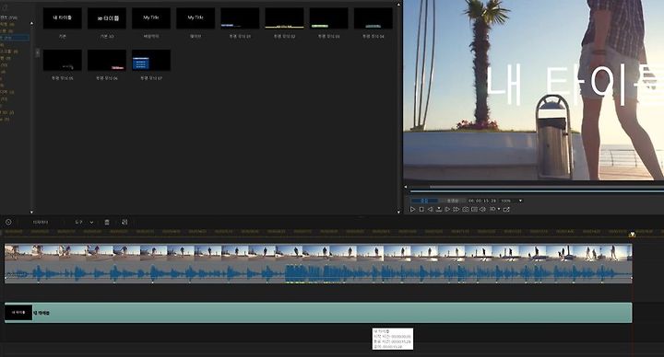Viewport: 664px width, 357px height.
Task: Select the 3D title template thumbnail
Action: [107, 18]
